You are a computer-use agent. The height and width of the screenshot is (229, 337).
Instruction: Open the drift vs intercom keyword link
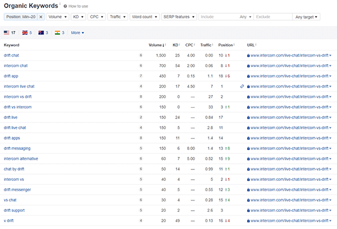pos(18,107)
